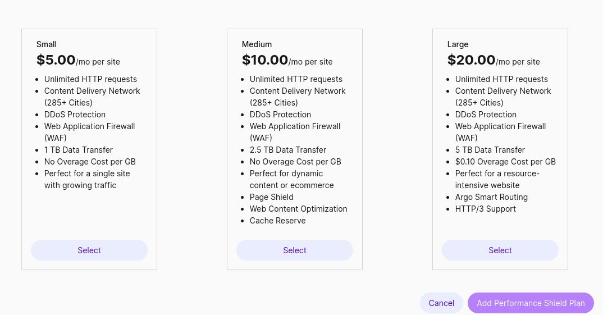This screenshot has width=603, height=315.
Task: Click the Cache Reserve feature
Action: tap(278, 221)
